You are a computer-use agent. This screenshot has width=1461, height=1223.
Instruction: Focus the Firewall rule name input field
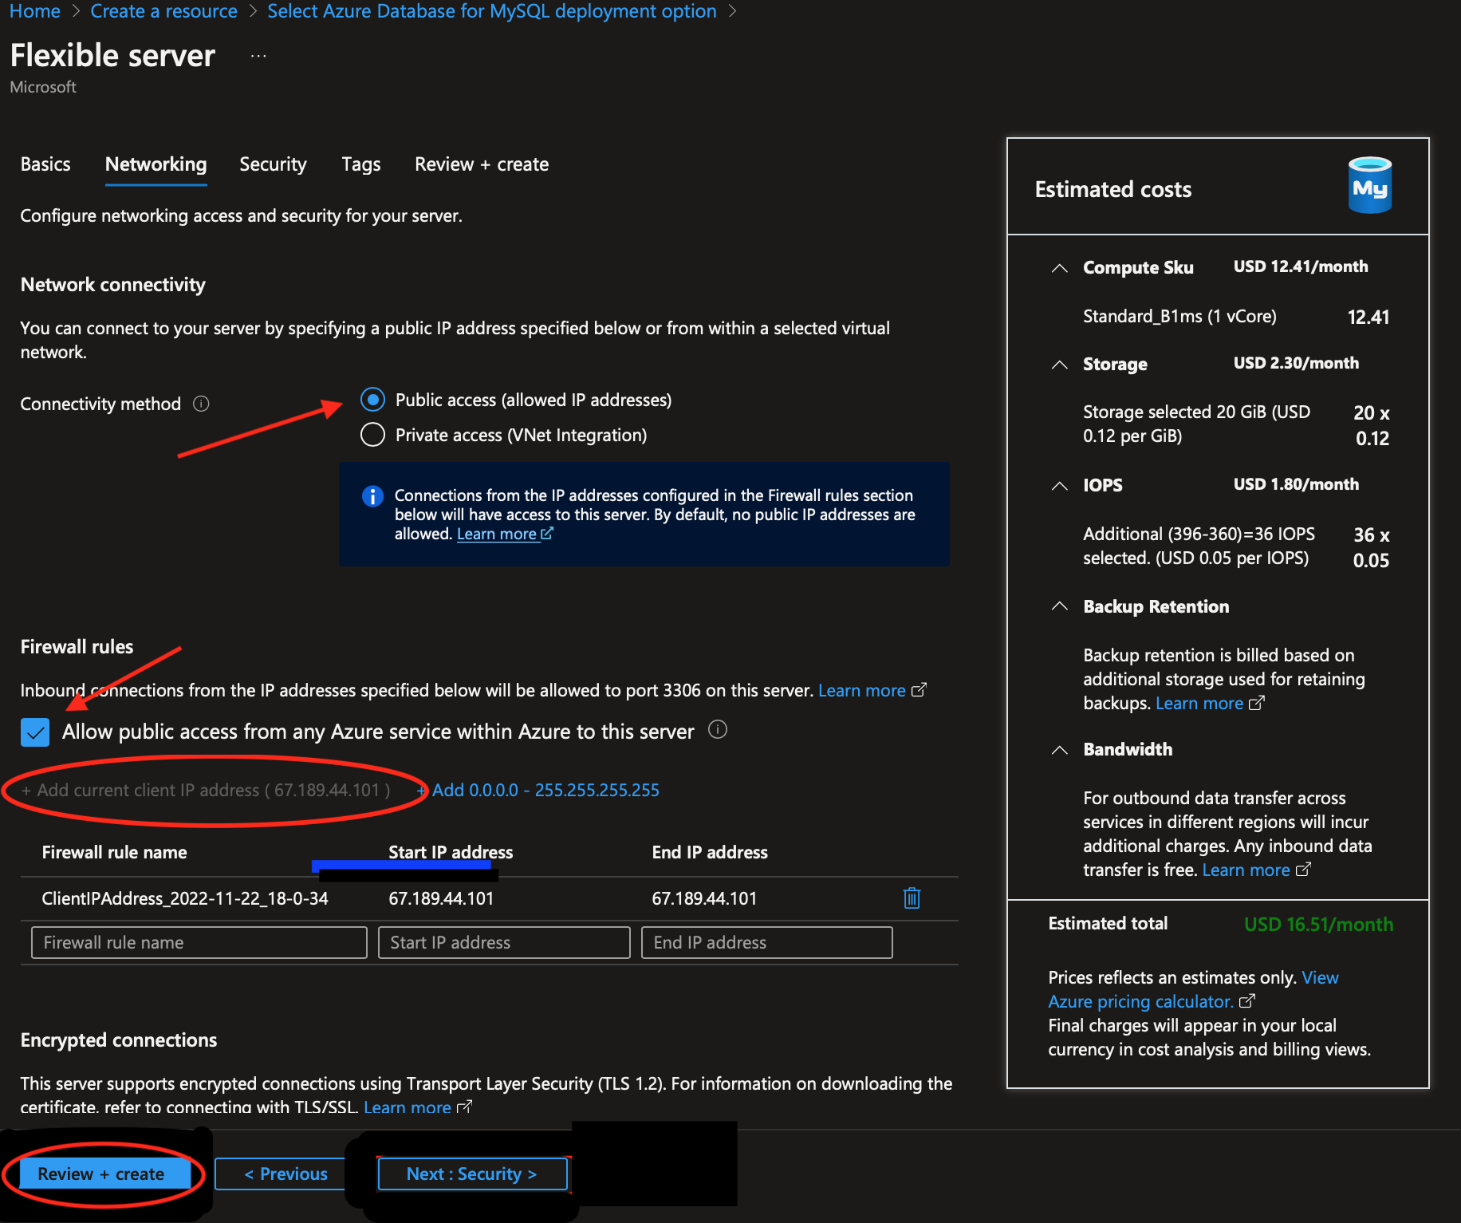coord(199,942)
